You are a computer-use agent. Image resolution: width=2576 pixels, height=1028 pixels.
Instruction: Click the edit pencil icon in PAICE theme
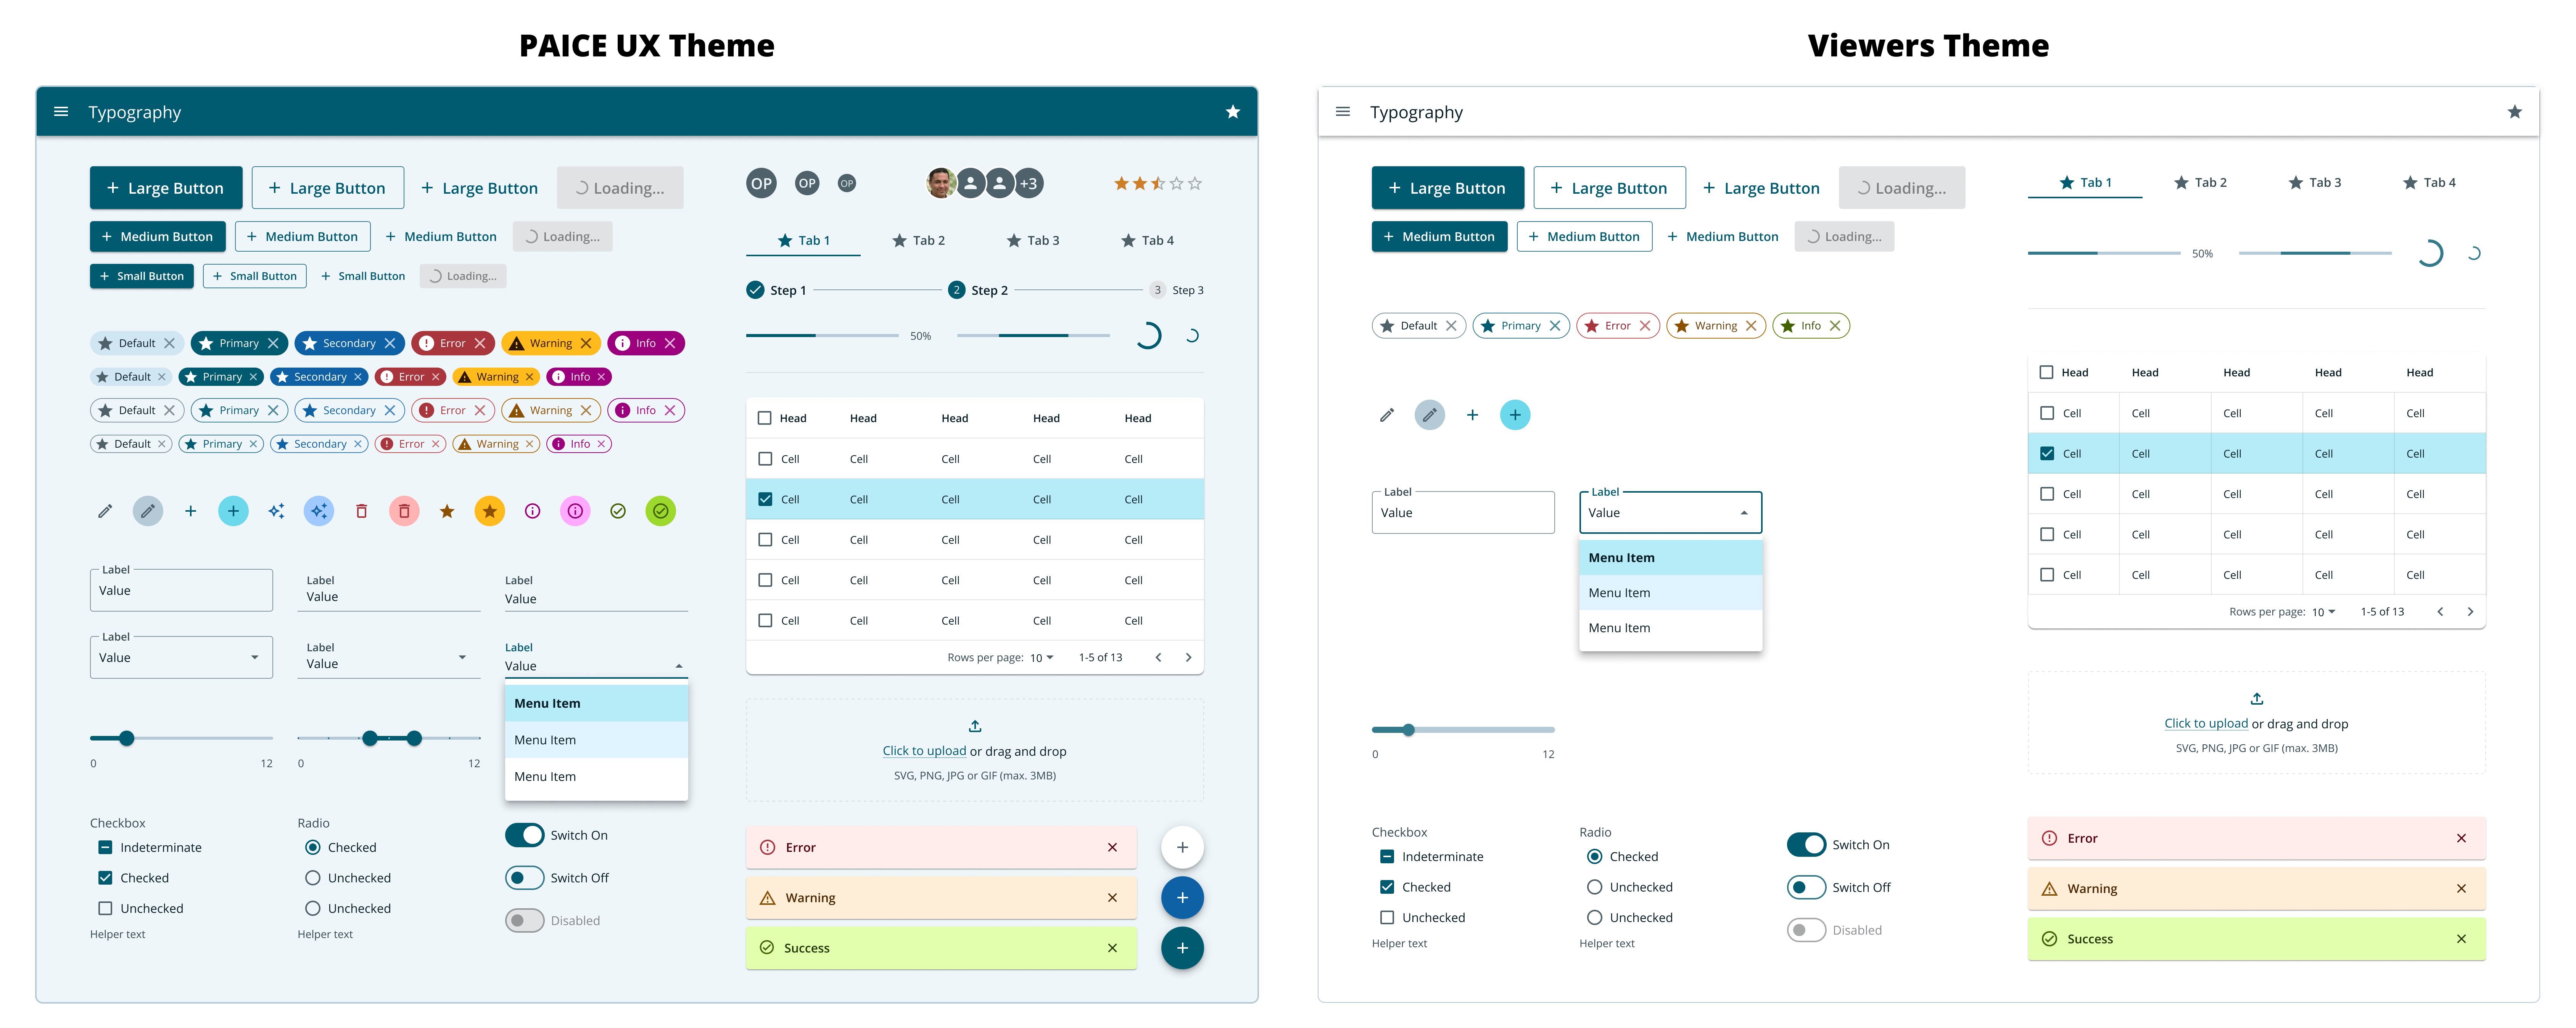coord(103,511)
